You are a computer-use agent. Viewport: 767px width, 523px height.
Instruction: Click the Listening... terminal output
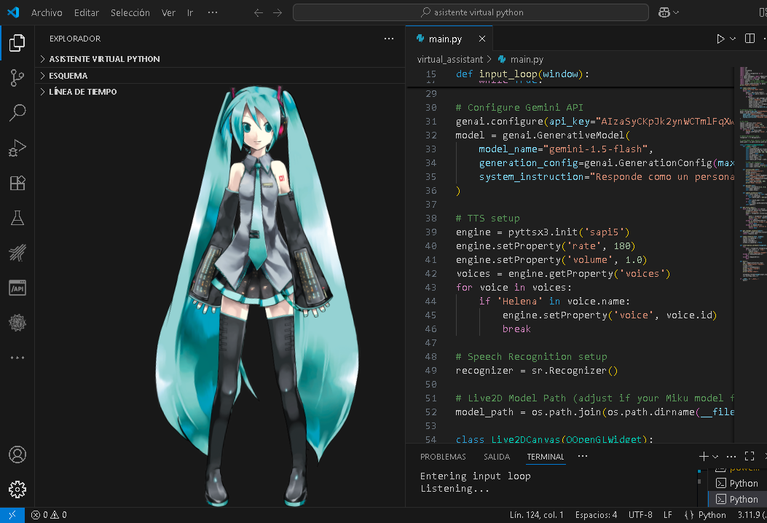pyautogui.click(x=455, y=488)
